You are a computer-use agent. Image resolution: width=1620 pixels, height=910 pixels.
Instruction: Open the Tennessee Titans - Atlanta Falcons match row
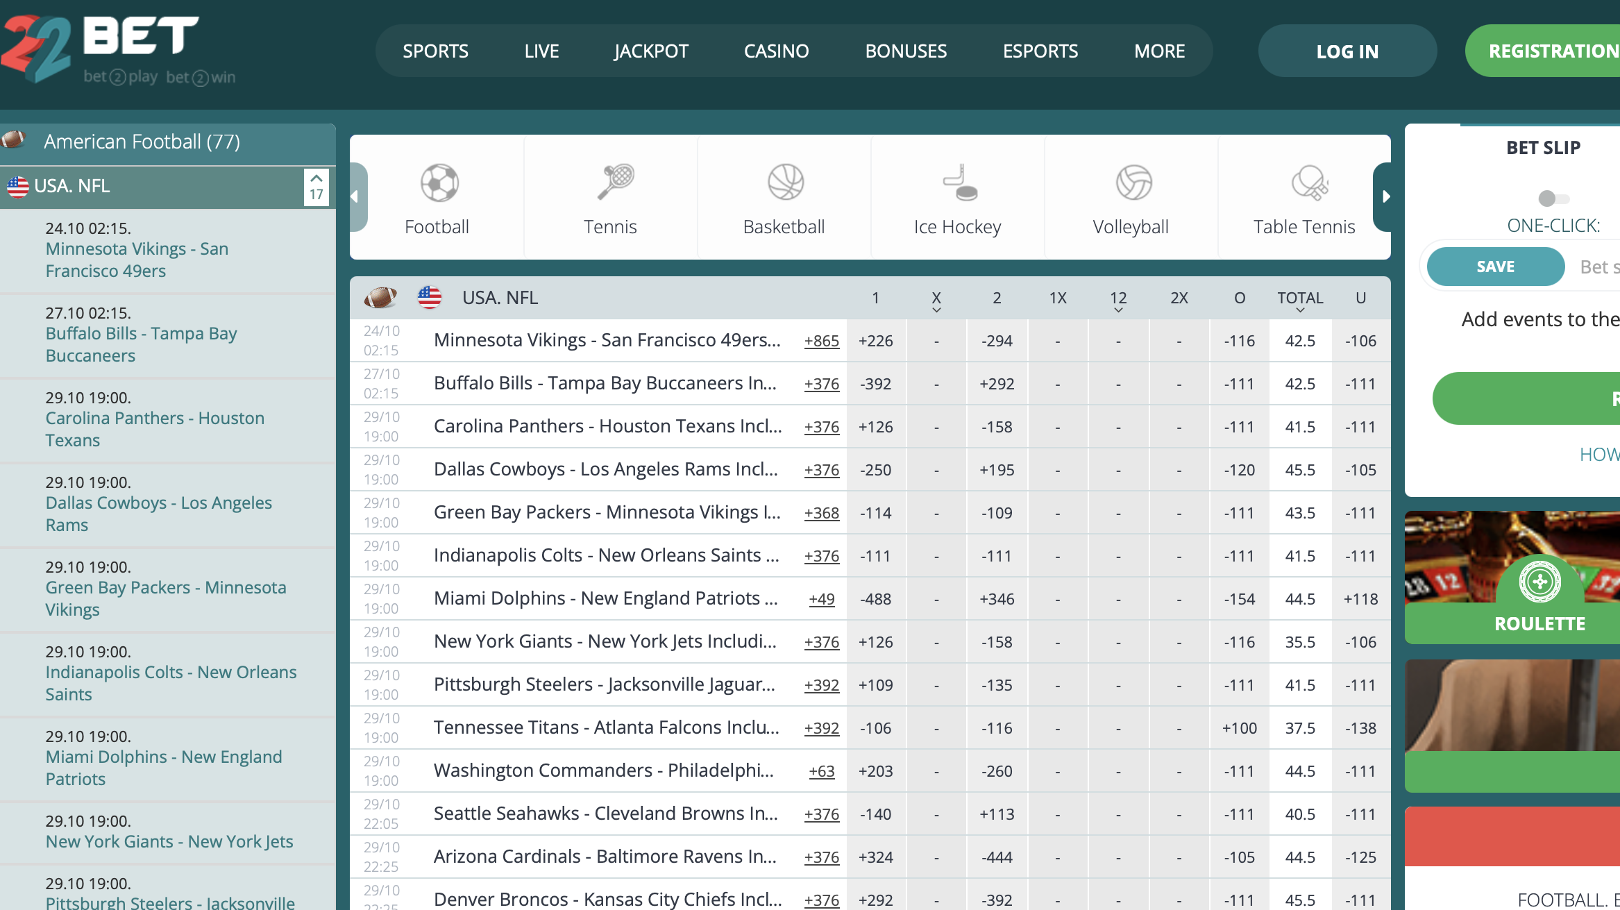coord(606,727)
